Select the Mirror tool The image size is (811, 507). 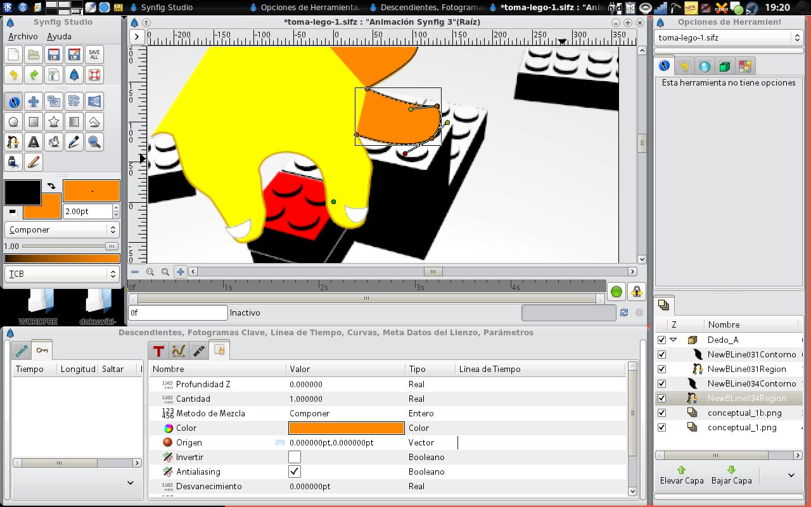coord(94,101)
